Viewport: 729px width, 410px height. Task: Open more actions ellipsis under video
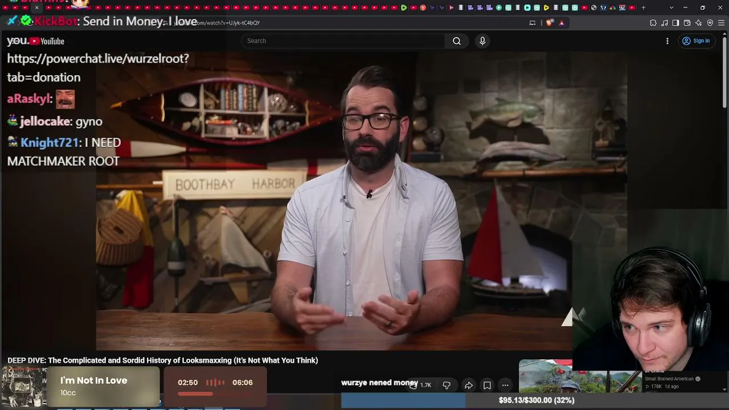[505, 386]
